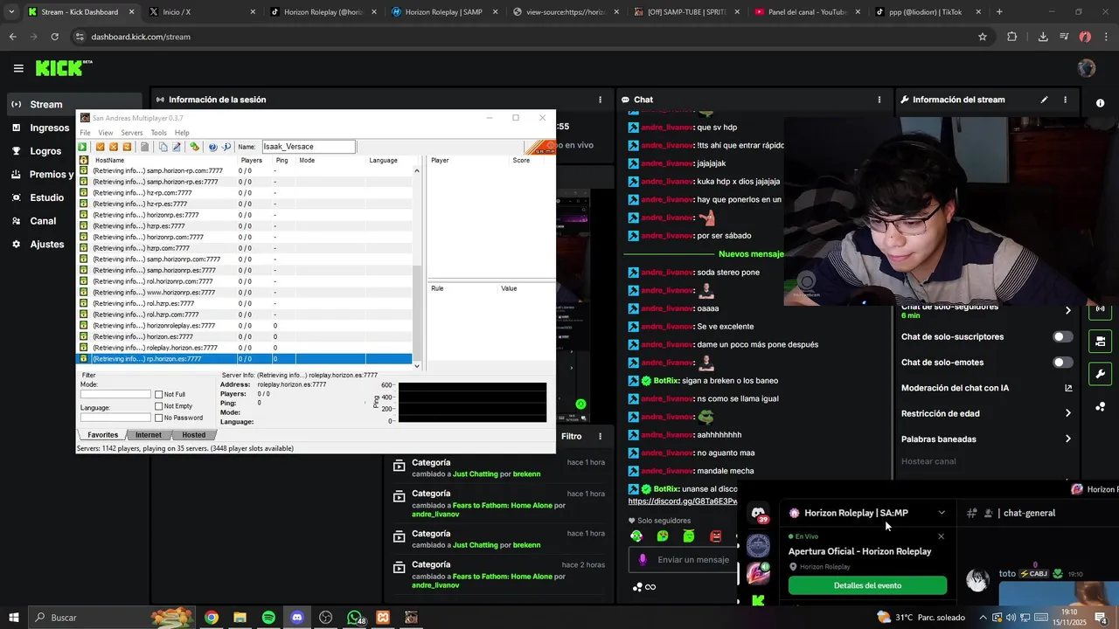Reload the browser page
This screenshot has width=1119, height=629.
(54, 37)
